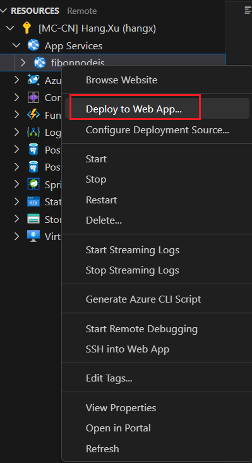This screenshot has height=463, width=252.
Task: Click the yellow key subscription icon
Action: (x=27, y=28)
